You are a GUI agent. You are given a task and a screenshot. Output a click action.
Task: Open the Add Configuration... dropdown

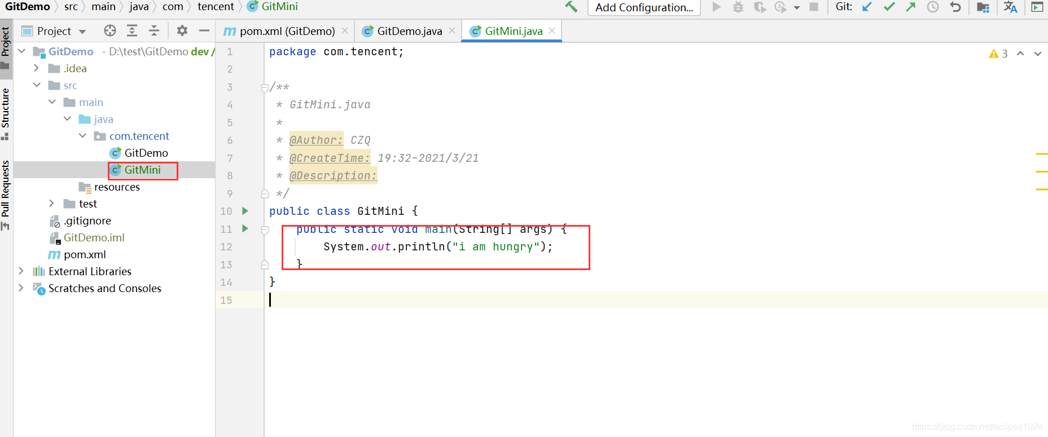coord(644,7)
